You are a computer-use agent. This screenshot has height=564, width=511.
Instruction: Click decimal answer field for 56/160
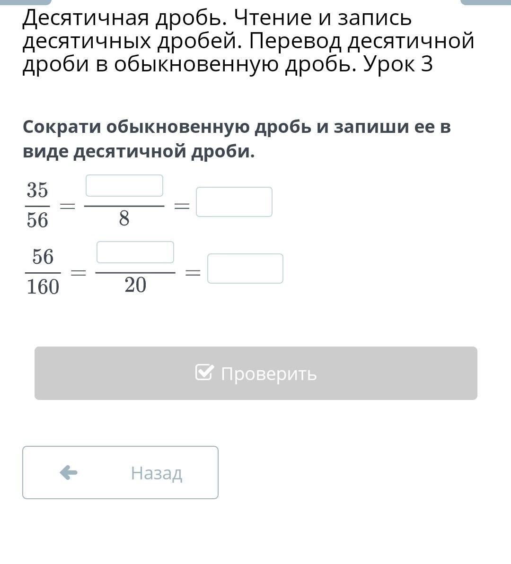[x=245, y=269]
